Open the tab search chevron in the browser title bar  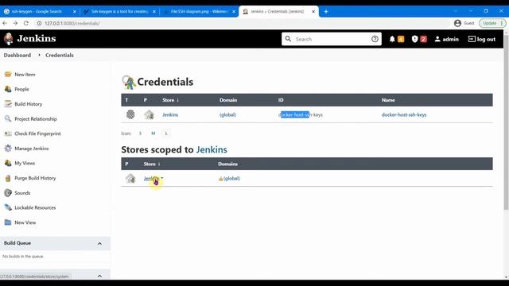pyautogui.click(x=456, y=11)
